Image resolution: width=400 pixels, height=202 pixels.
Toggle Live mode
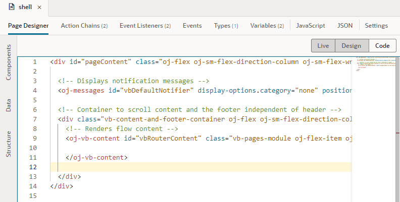(323, 46)
